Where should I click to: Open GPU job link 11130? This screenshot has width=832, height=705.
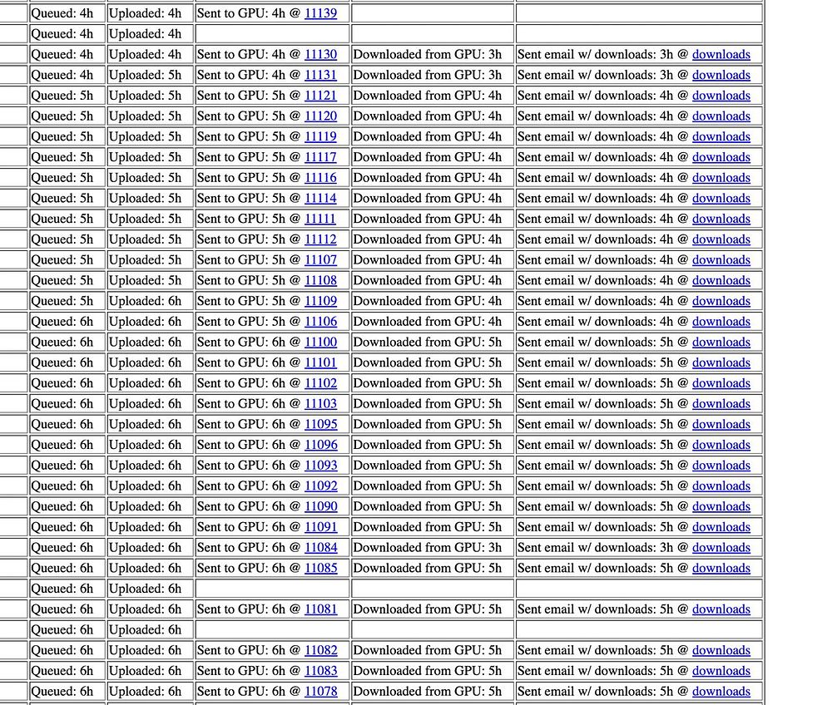[320, 55]
